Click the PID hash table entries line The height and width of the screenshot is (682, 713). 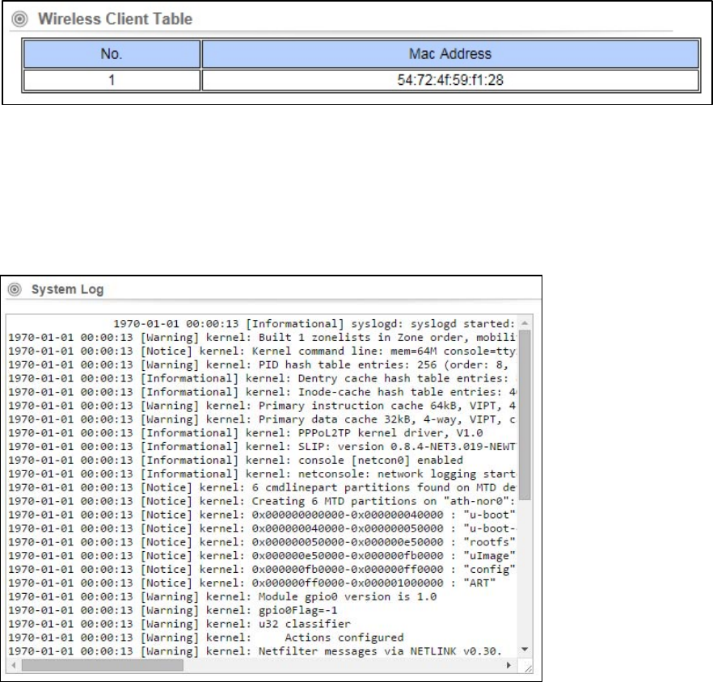click(259, 364)
